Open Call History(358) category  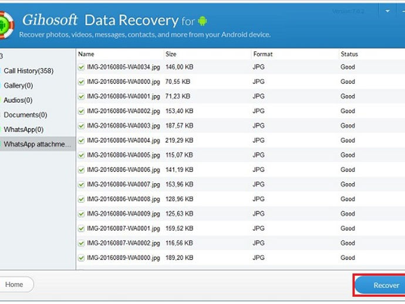28,71
